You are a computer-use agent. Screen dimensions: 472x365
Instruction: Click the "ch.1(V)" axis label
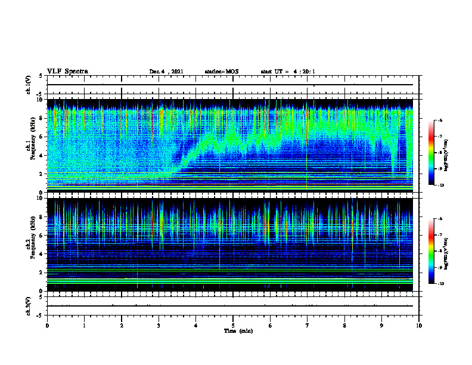(x=29, y=85)
